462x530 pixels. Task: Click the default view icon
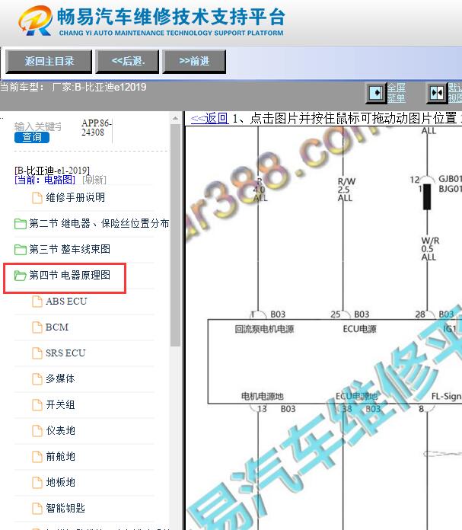[x=437, y=92]
